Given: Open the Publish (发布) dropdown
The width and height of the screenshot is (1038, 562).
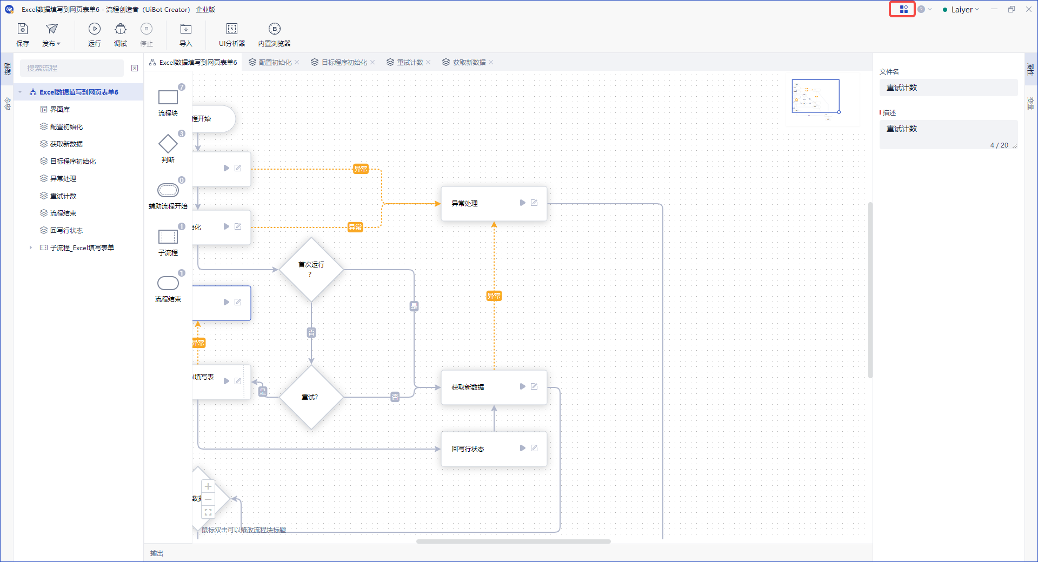Looking at the screenshot, I should [51, 35].
